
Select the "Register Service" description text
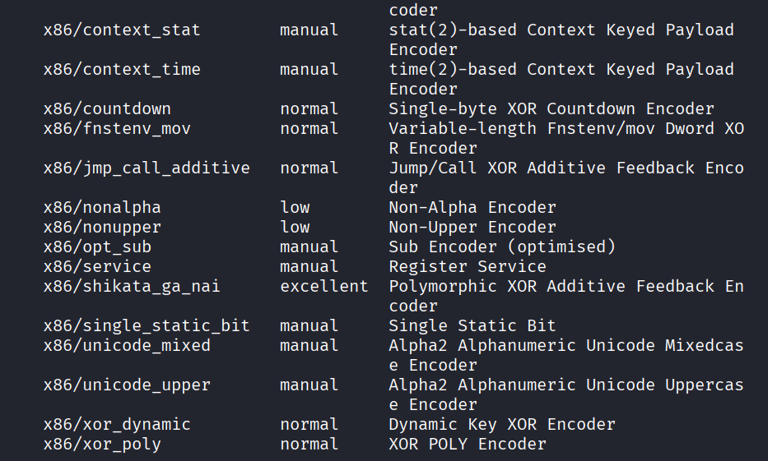468,266
